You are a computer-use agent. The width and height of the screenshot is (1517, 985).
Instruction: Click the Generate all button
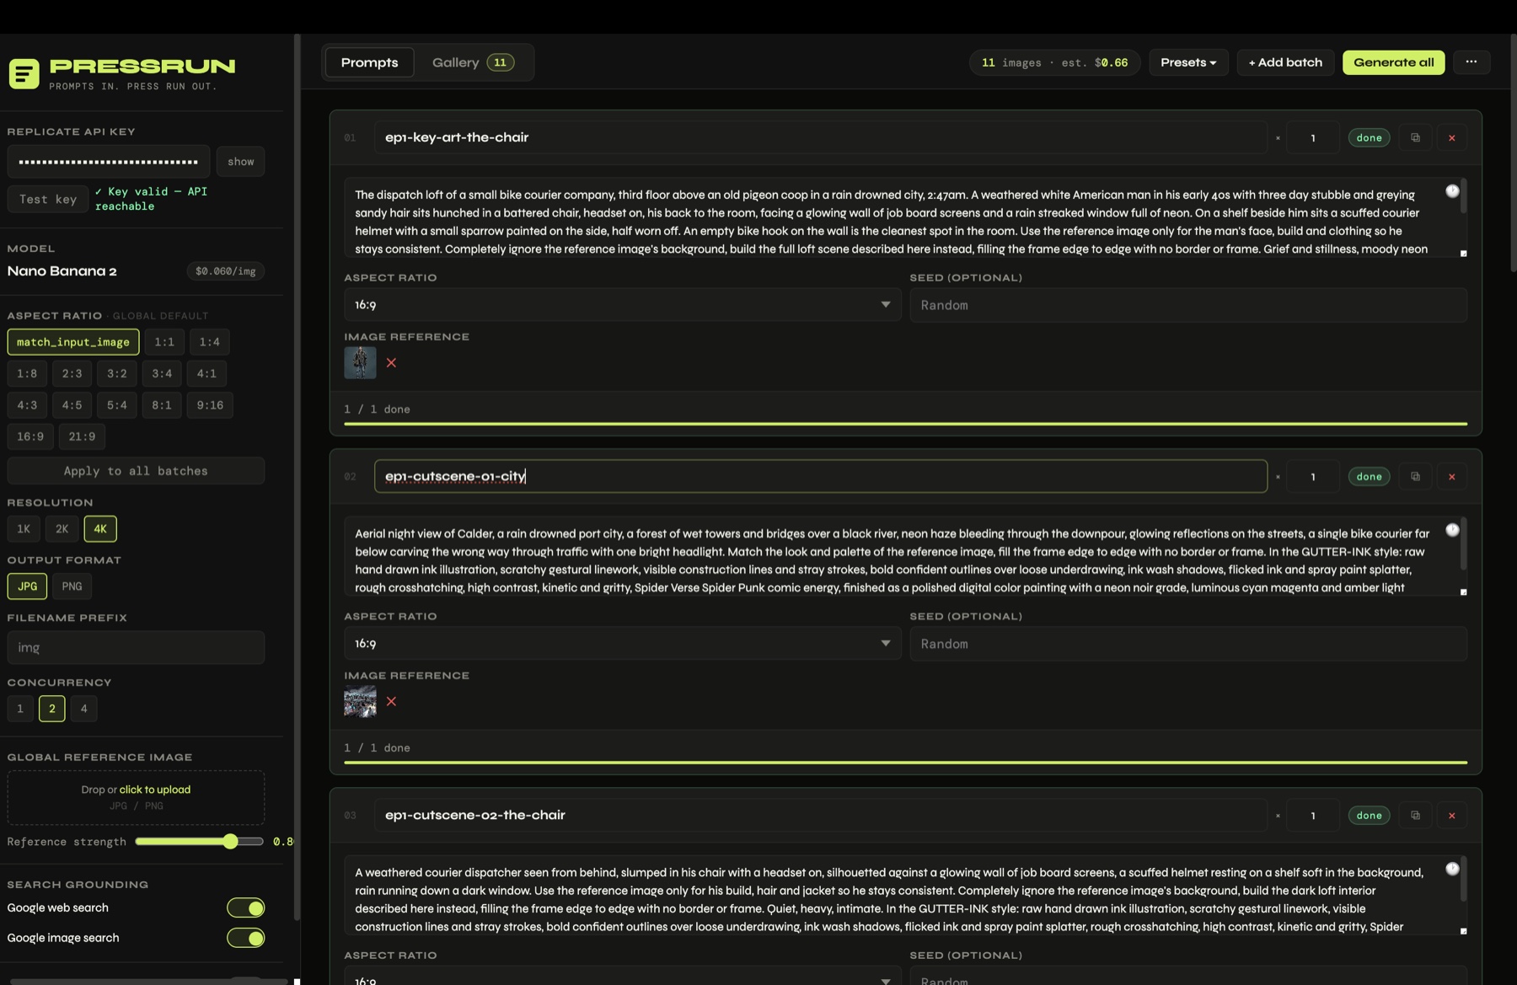click(x=1393, y=62)
